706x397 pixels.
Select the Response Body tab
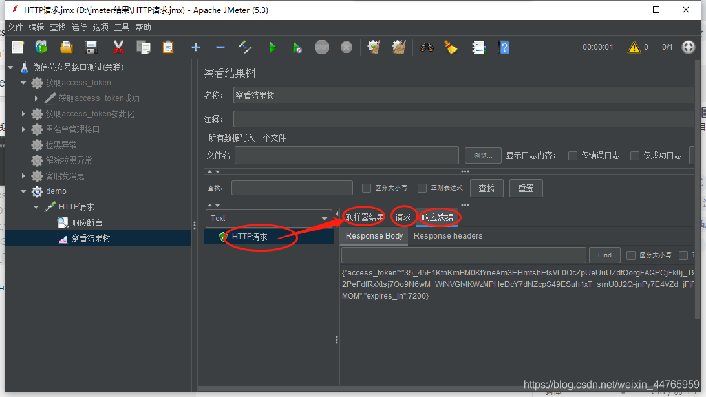[374, 236]
